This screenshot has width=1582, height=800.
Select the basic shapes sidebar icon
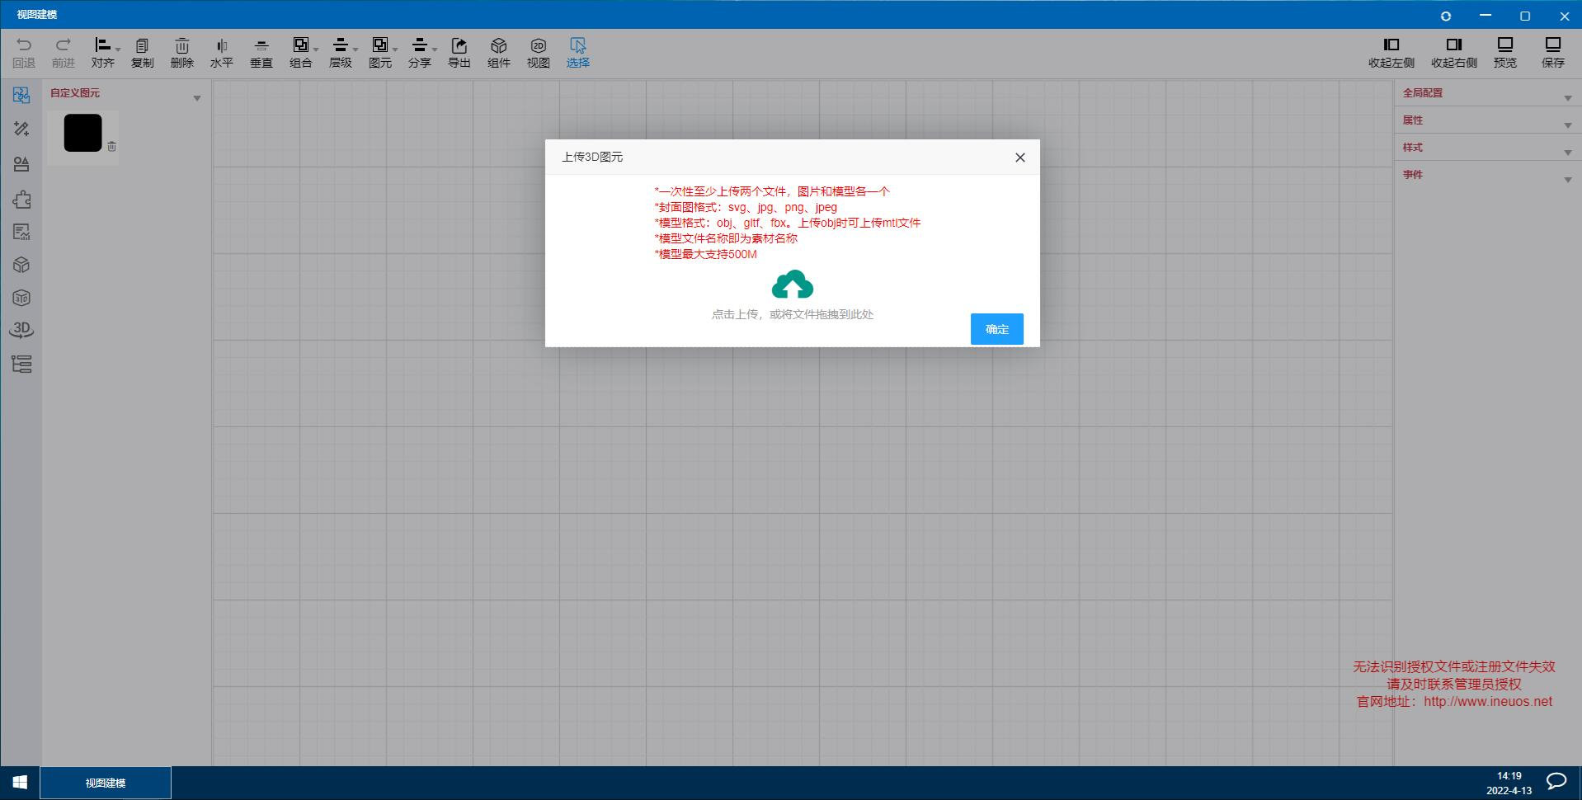click(x=21, y=164)
